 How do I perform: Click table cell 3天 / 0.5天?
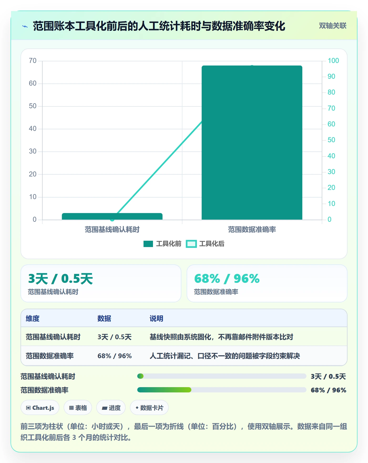click(x=115, y=337)
